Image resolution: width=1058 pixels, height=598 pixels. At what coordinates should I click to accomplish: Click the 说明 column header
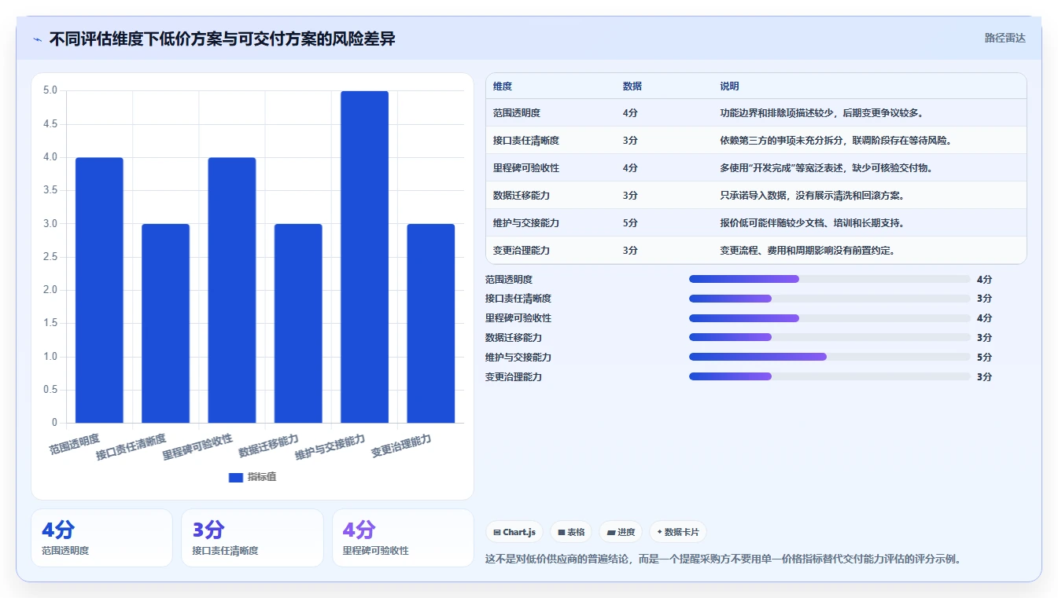point(729,86)
